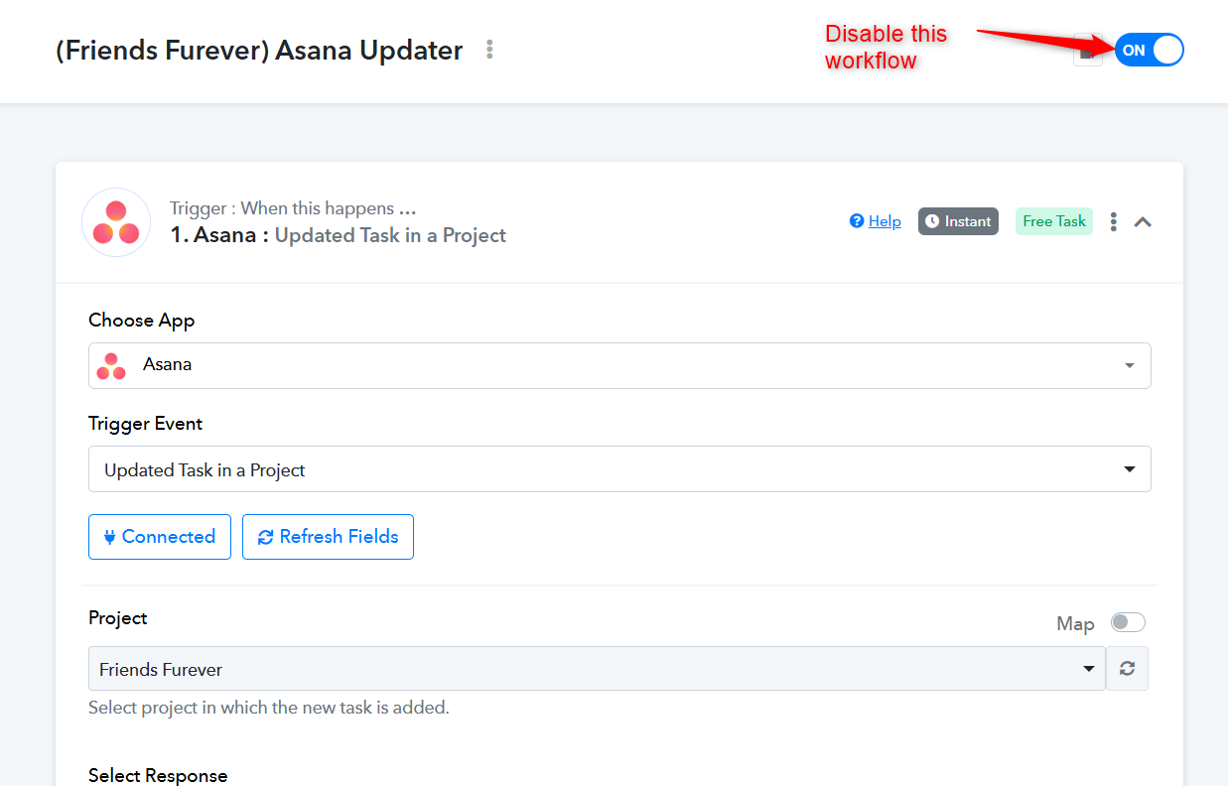Click the Free Task badge
This screenshot has width=1228, height=786.
point(1054,221)
